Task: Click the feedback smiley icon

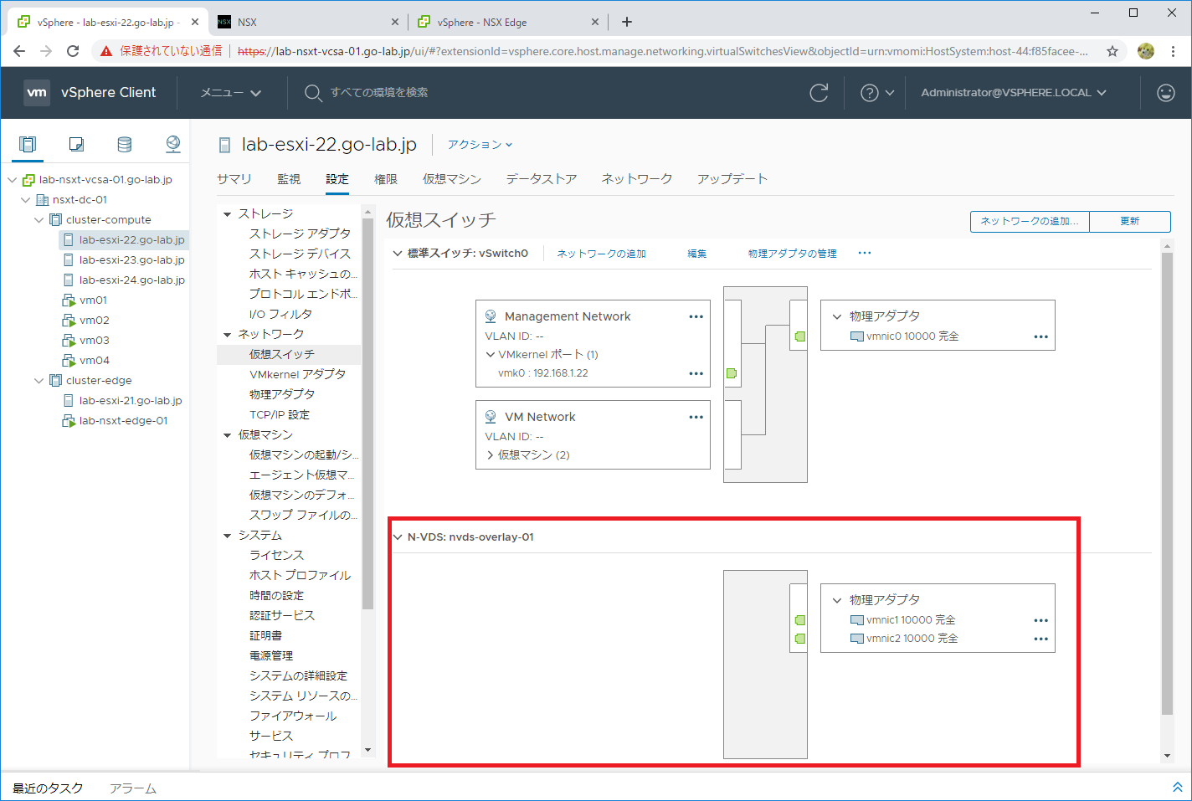Action: coord(1166,93)
